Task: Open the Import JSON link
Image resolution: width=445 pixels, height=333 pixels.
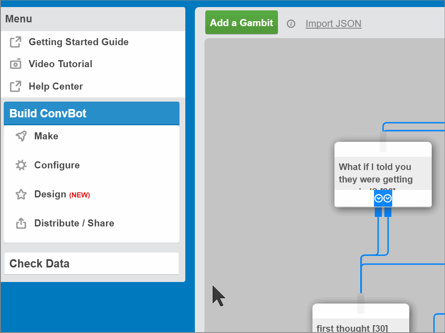Action: click(x=333, y=24)
